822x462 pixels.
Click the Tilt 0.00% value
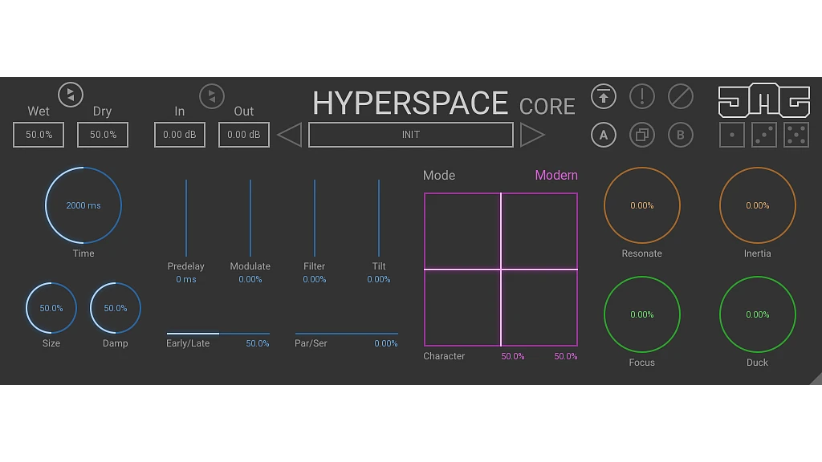point(379,280)
